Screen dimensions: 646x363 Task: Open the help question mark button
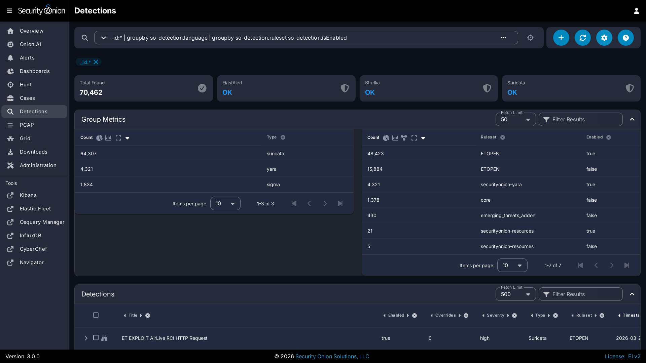pos(625,38)
